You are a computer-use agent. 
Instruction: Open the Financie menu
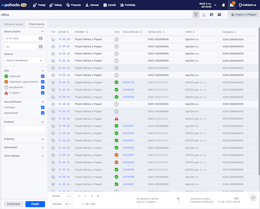click(x=73, y=5)
